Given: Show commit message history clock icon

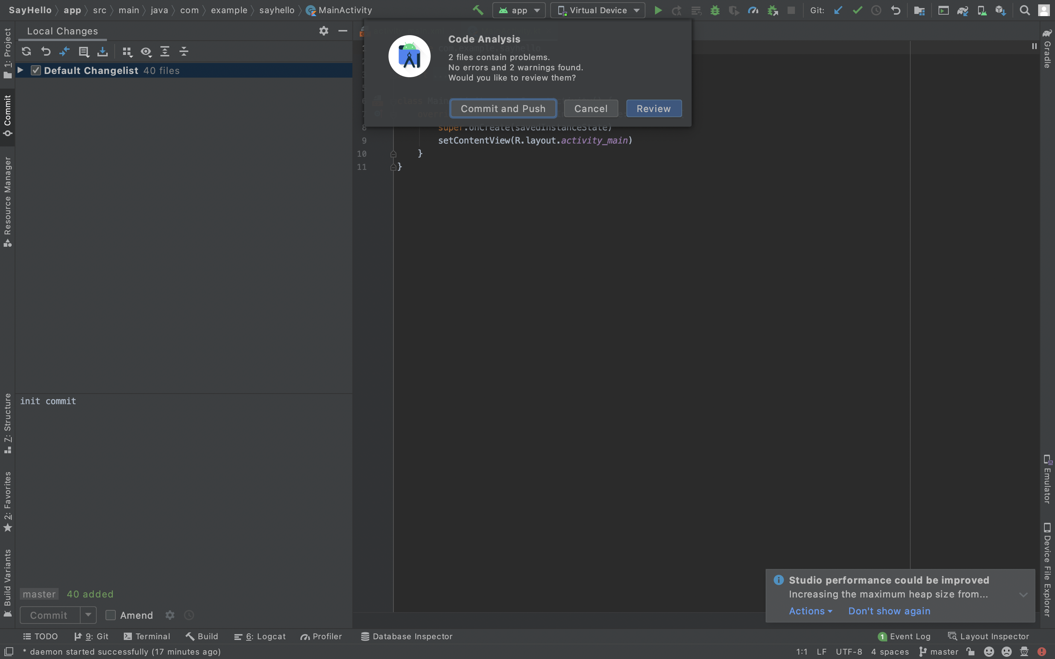Looking at the screenshot, I should click(189, 615).
